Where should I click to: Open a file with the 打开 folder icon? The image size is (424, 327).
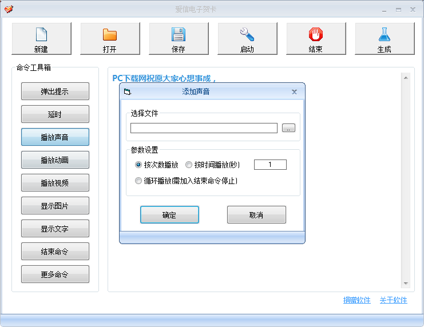tap(110, 35)
